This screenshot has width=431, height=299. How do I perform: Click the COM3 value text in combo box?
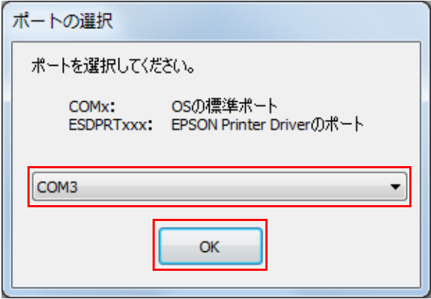pyautogui.click(x=57, y=187)
